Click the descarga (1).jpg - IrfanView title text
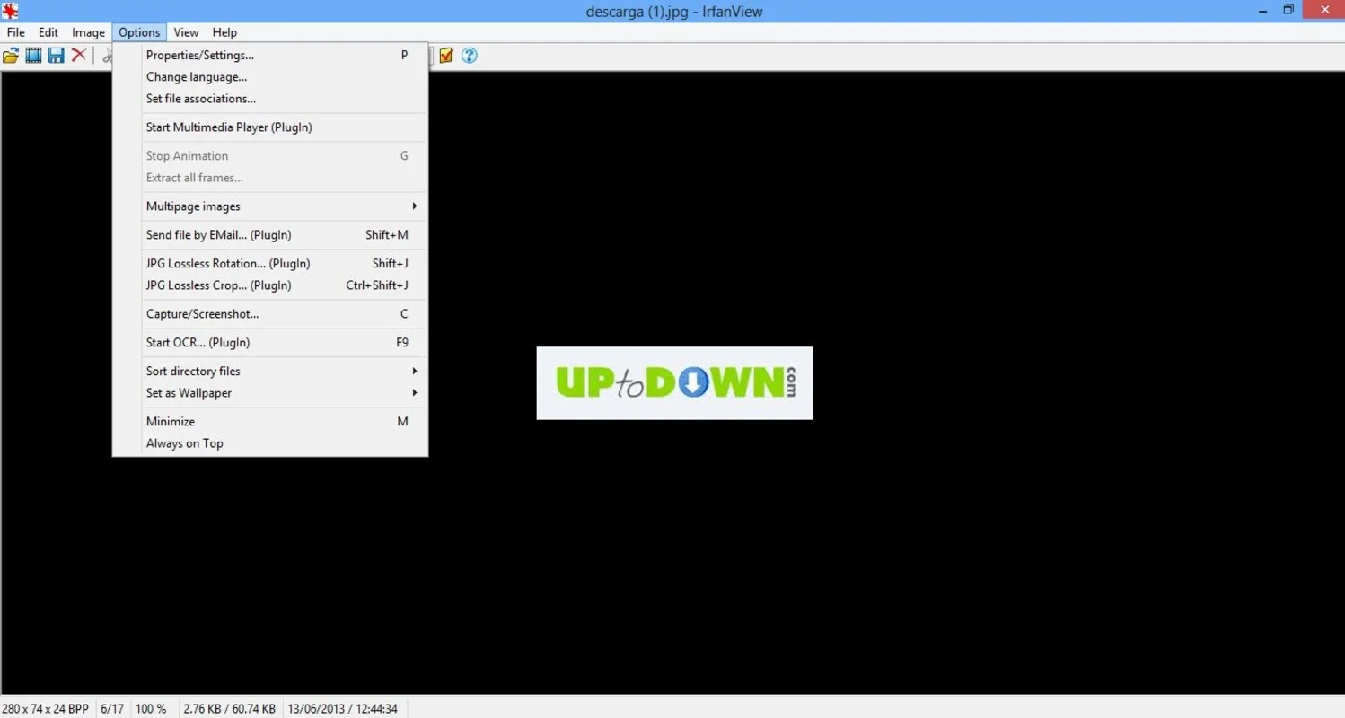The image size is (1345, 718). click(x=672, y=11)
